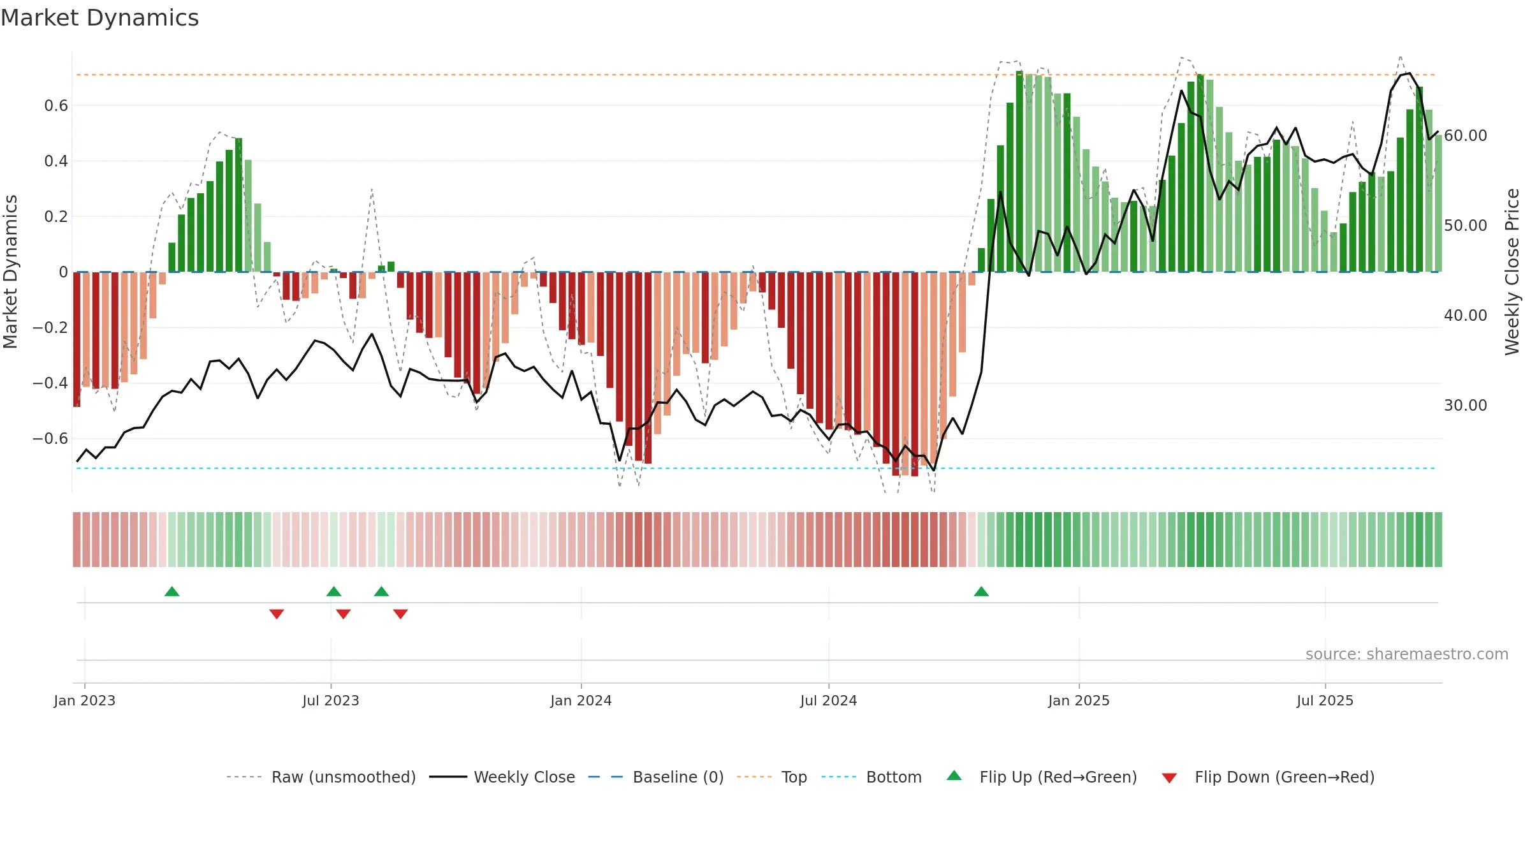Click the green flip-up triangle near March 2023
The width and height of the screenshot is (1530, 861).
[172, 591]
